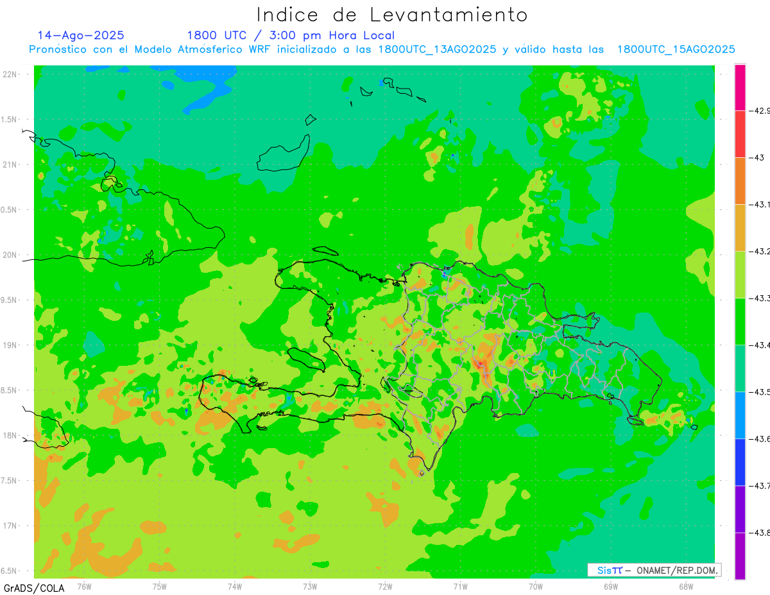Image resolution: width=770 pixels, height=595 pixels.
Task: Click the colorbar value "-43.4"
Action: point(761,345)
